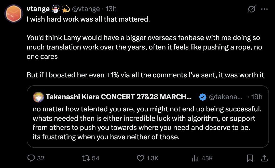Click the blue verified badge
Viewport: 275px width, 168px height.
203,97
